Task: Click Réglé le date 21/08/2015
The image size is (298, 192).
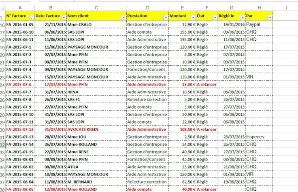Action: tap(232, 167)
